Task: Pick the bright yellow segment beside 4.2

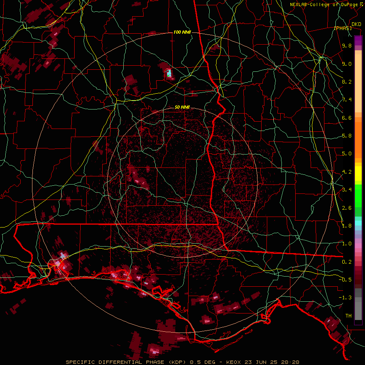Action: coord(358,174)
